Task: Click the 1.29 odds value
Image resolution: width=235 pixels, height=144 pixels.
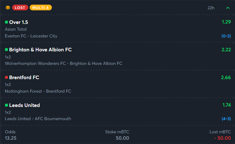Action: (x=226, y=22)
